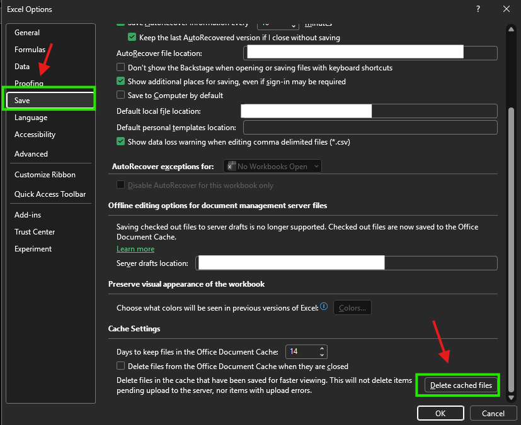Click the vertical scrollbar thumb
Image resolution: width=521 pixels, height=425 pixels.
(x=511, y=250)
